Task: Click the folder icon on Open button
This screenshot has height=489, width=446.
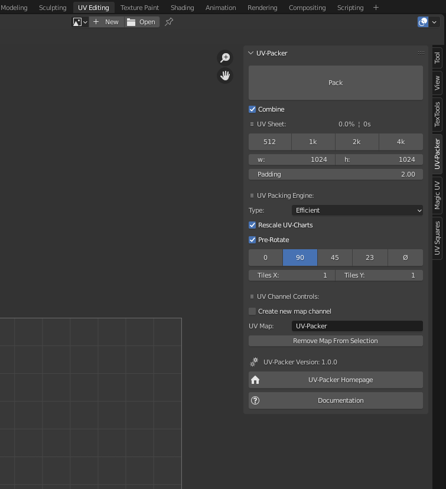Action: 131,22
